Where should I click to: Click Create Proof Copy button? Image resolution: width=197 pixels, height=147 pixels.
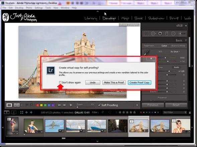[139, 83]
